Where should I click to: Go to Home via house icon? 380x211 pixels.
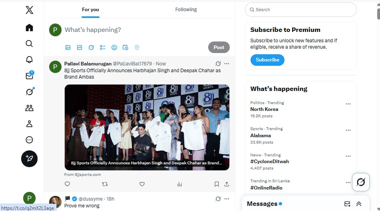pyautogui.click(x=29, y=28)
